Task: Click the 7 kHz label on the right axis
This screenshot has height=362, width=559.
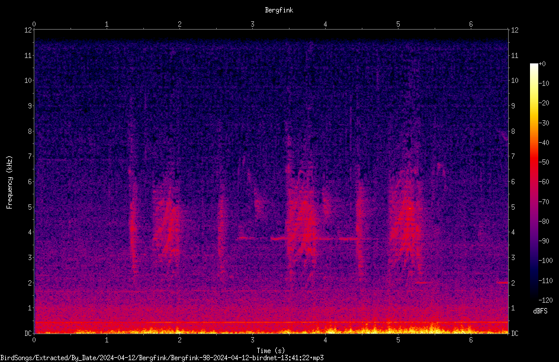Action: [x=513, y=156]
